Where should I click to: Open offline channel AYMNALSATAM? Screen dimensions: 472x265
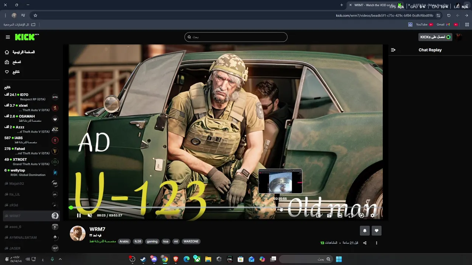[x=31, y=237]
